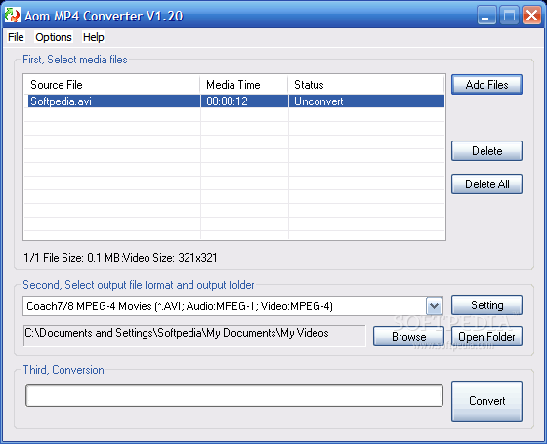
Task: Click the Unconvert status cell
Action: click(366, 101)
